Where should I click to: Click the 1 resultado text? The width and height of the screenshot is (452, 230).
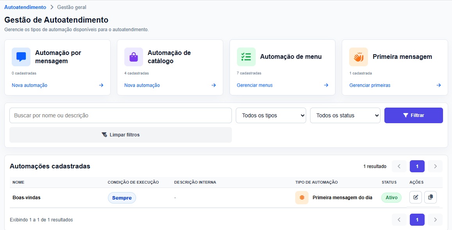(x=375, y=166)
